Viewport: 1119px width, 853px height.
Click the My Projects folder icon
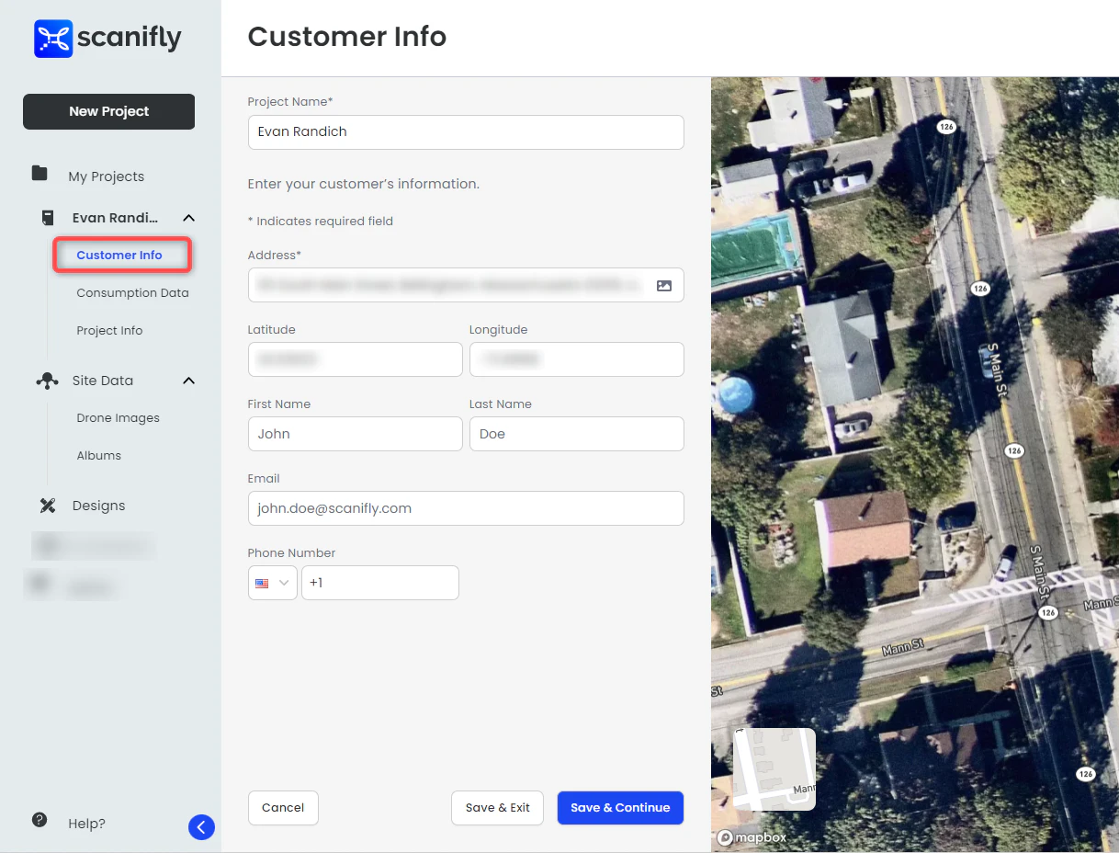(40, 174)
